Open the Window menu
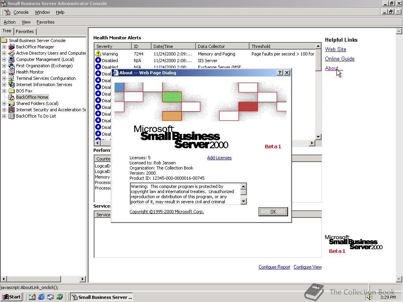Image resolution: width=403 pixels, height=302 pixels. (x=42, y=12)
